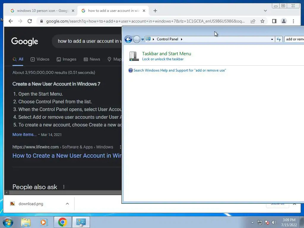Image resolution: width=304 pixels, height=228 pixels.
Task: Click Chrome forward arrow button
Action: (x=20, y=21)
